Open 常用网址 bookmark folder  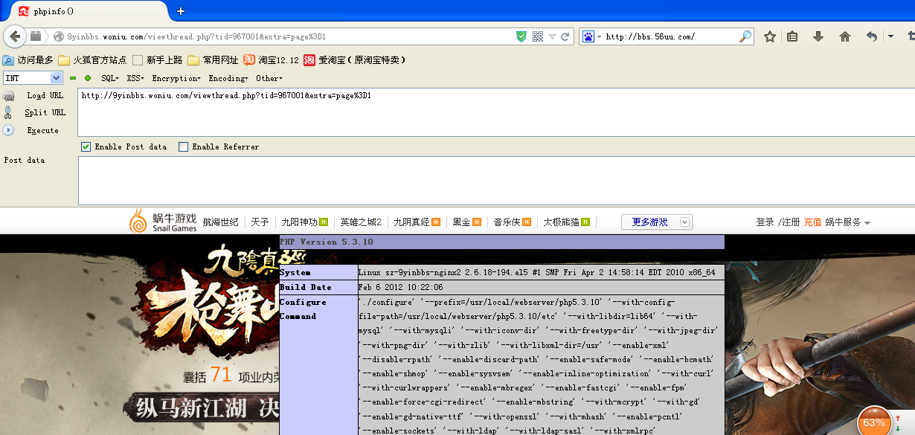click(x=213, y=60)
